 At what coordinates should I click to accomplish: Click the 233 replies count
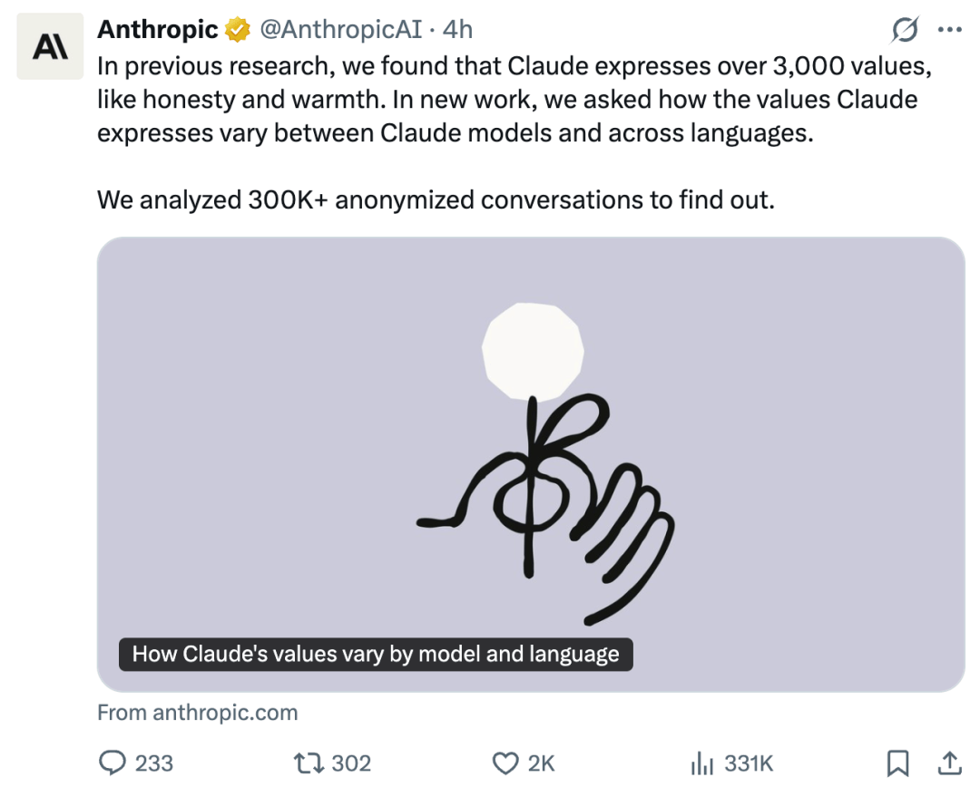click(153, 763)
